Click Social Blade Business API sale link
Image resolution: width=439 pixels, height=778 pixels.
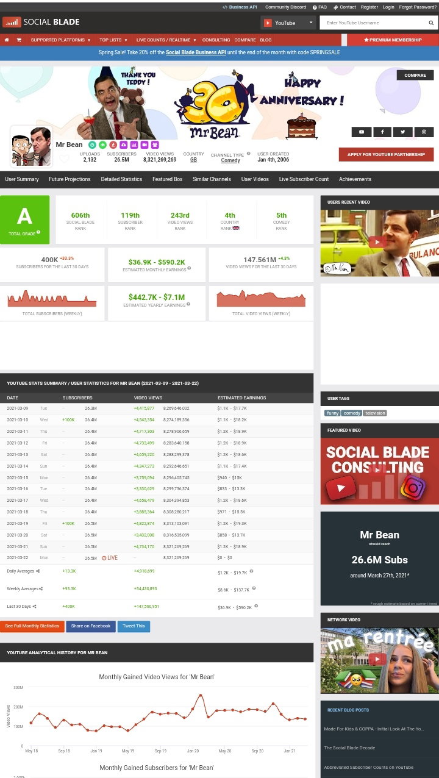tap(196, 52)
